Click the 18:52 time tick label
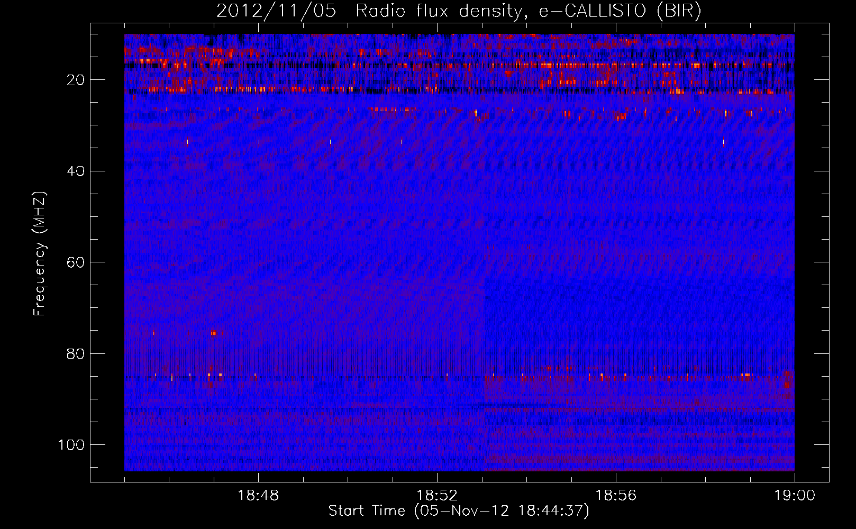The width and height of the screenshot is (856, 529). [x=437, y=496]
